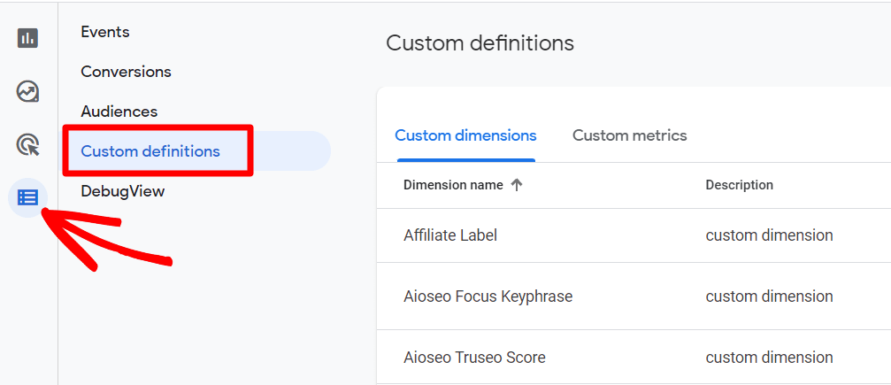
Task: Click the Description column header
Action: point(740,185)
